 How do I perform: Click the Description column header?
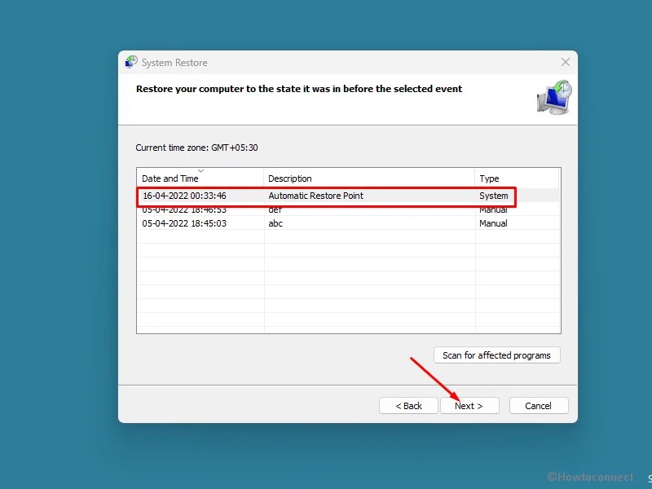(293, 178)
